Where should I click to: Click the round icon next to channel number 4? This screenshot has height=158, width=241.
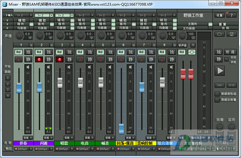(x=92, y=45)
